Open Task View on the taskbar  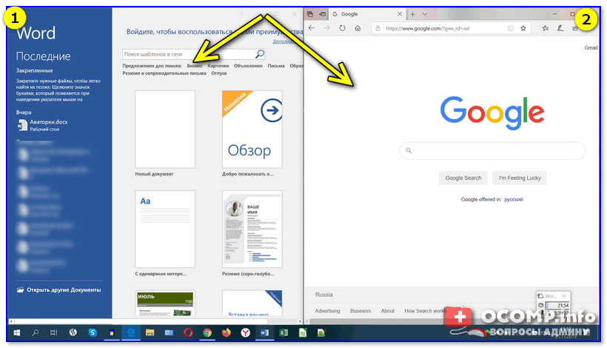(x=54, y=332)
